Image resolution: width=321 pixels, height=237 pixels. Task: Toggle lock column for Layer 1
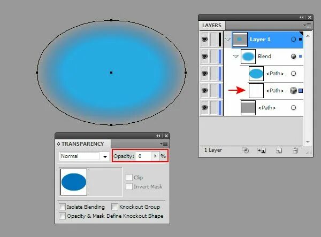pos(213,39)
